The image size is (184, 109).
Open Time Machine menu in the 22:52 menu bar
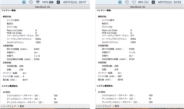pyautogui.click(x=127, y=2)
